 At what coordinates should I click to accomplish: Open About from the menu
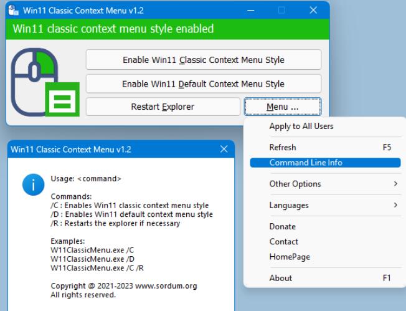pyautogui.click(x=325, y=278)
